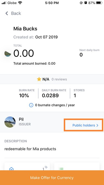The width and height of the screenshot is (104, 185).
Task: Tap the STORES count value
Action: click(x=75, y=95)
